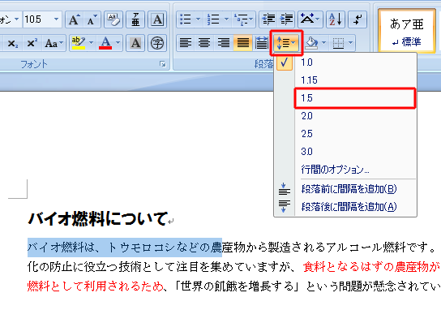
Task: Sort text with the A-Z icon
Action: pyautogui.click(x=336, y=19)
